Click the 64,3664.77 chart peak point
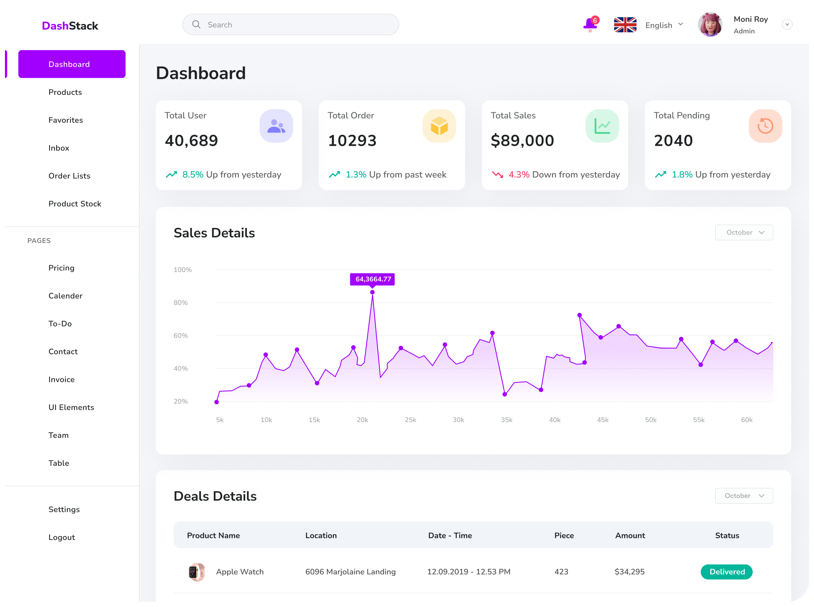 (x=372, y=292)
